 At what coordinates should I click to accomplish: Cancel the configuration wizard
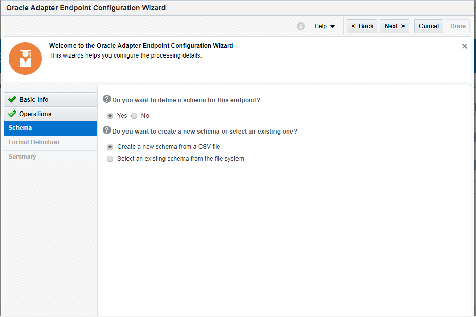[429, 26]
